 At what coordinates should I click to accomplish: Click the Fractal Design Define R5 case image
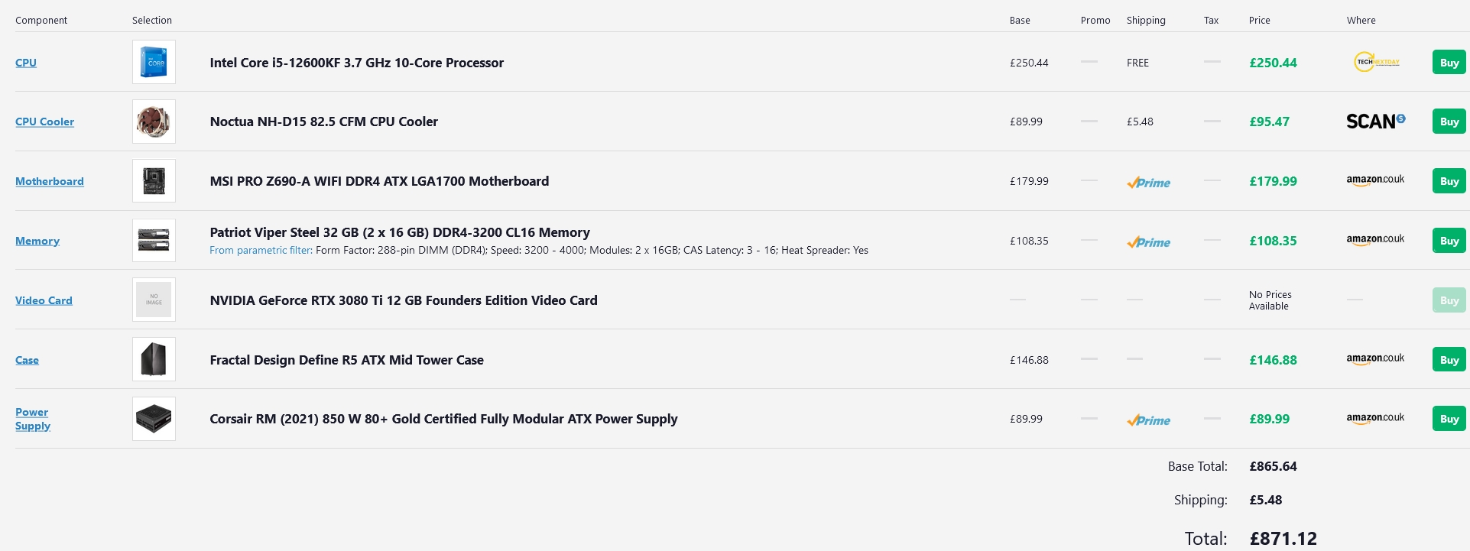[154, 359]
